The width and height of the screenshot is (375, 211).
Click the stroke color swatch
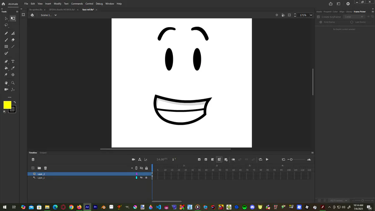click(x=12, y=109)
